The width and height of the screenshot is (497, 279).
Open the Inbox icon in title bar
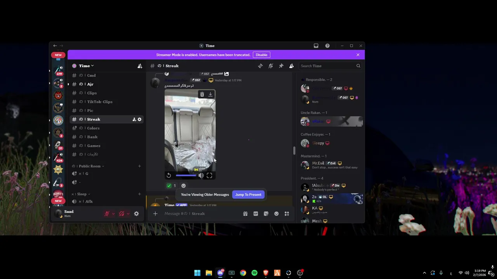tap(316, 46)
